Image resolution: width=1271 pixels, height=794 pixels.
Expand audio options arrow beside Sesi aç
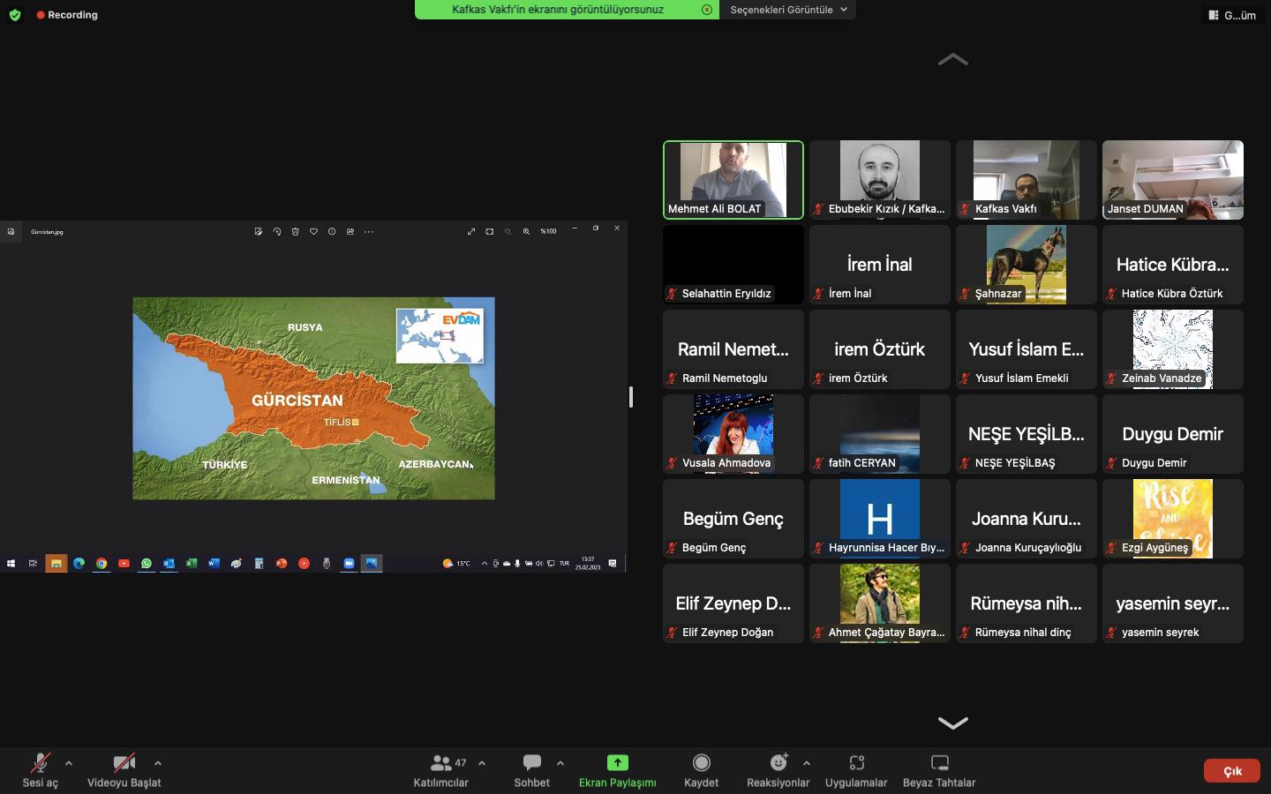click(69, 763)
